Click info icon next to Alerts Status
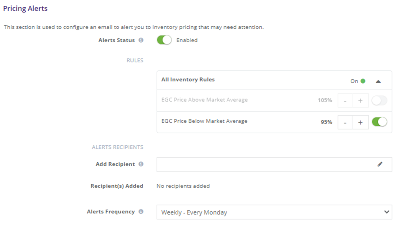Image resolution: width=401 pixels, height=226 pixels. pyautogui.click(x=141, y=40)
